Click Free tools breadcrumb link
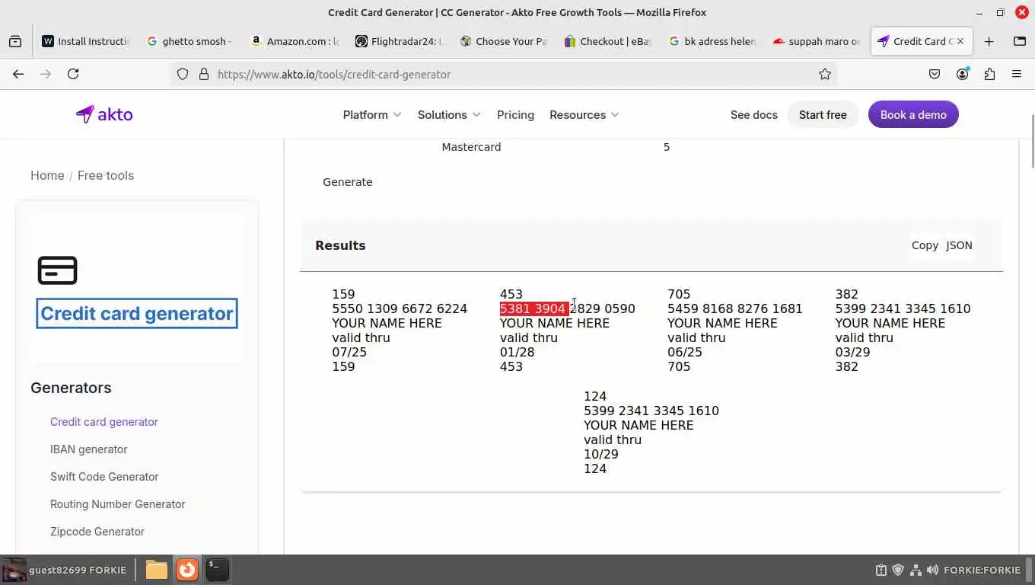The width and height of the screenshot is (1035, 585). 106,175
